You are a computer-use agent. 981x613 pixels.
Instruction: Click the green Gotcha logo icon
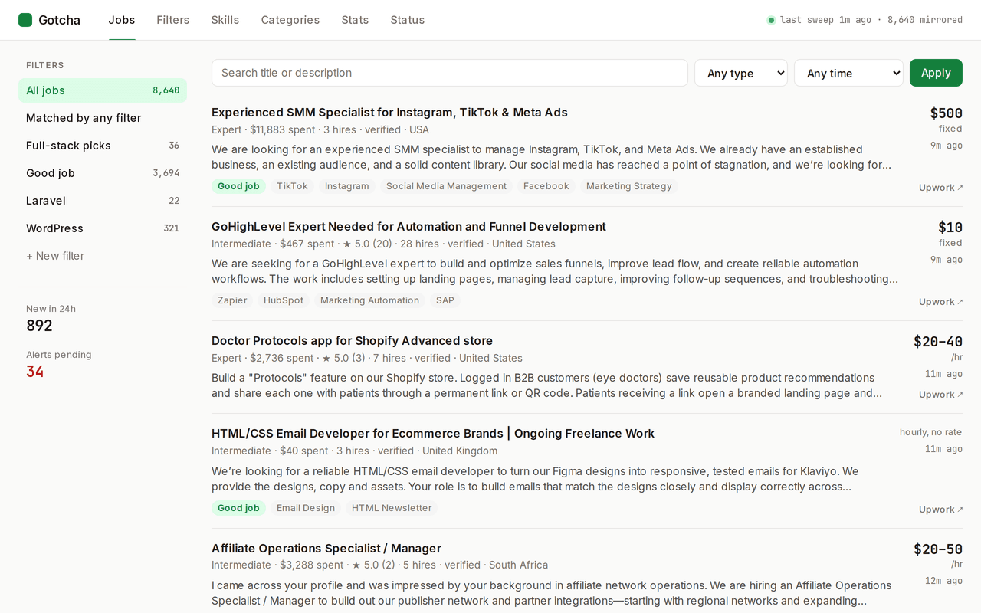[25, 20]
